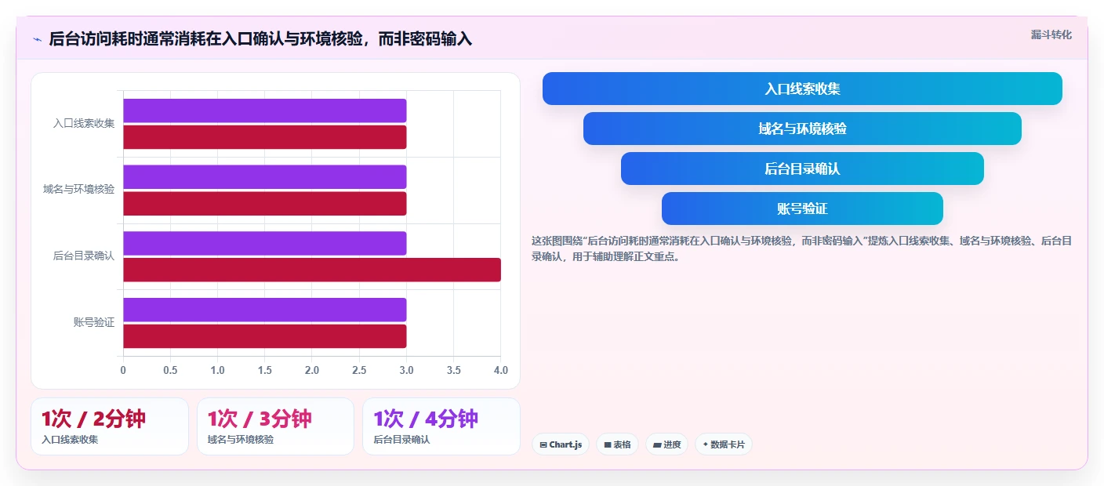The width and height of the screenshot is (1104, 486).
Task: Click the red bar for 入口线索收集
Action: (264, 137)
